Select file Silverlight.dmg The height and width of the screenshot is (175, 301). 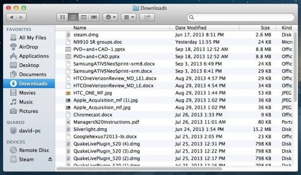point(175,129)
